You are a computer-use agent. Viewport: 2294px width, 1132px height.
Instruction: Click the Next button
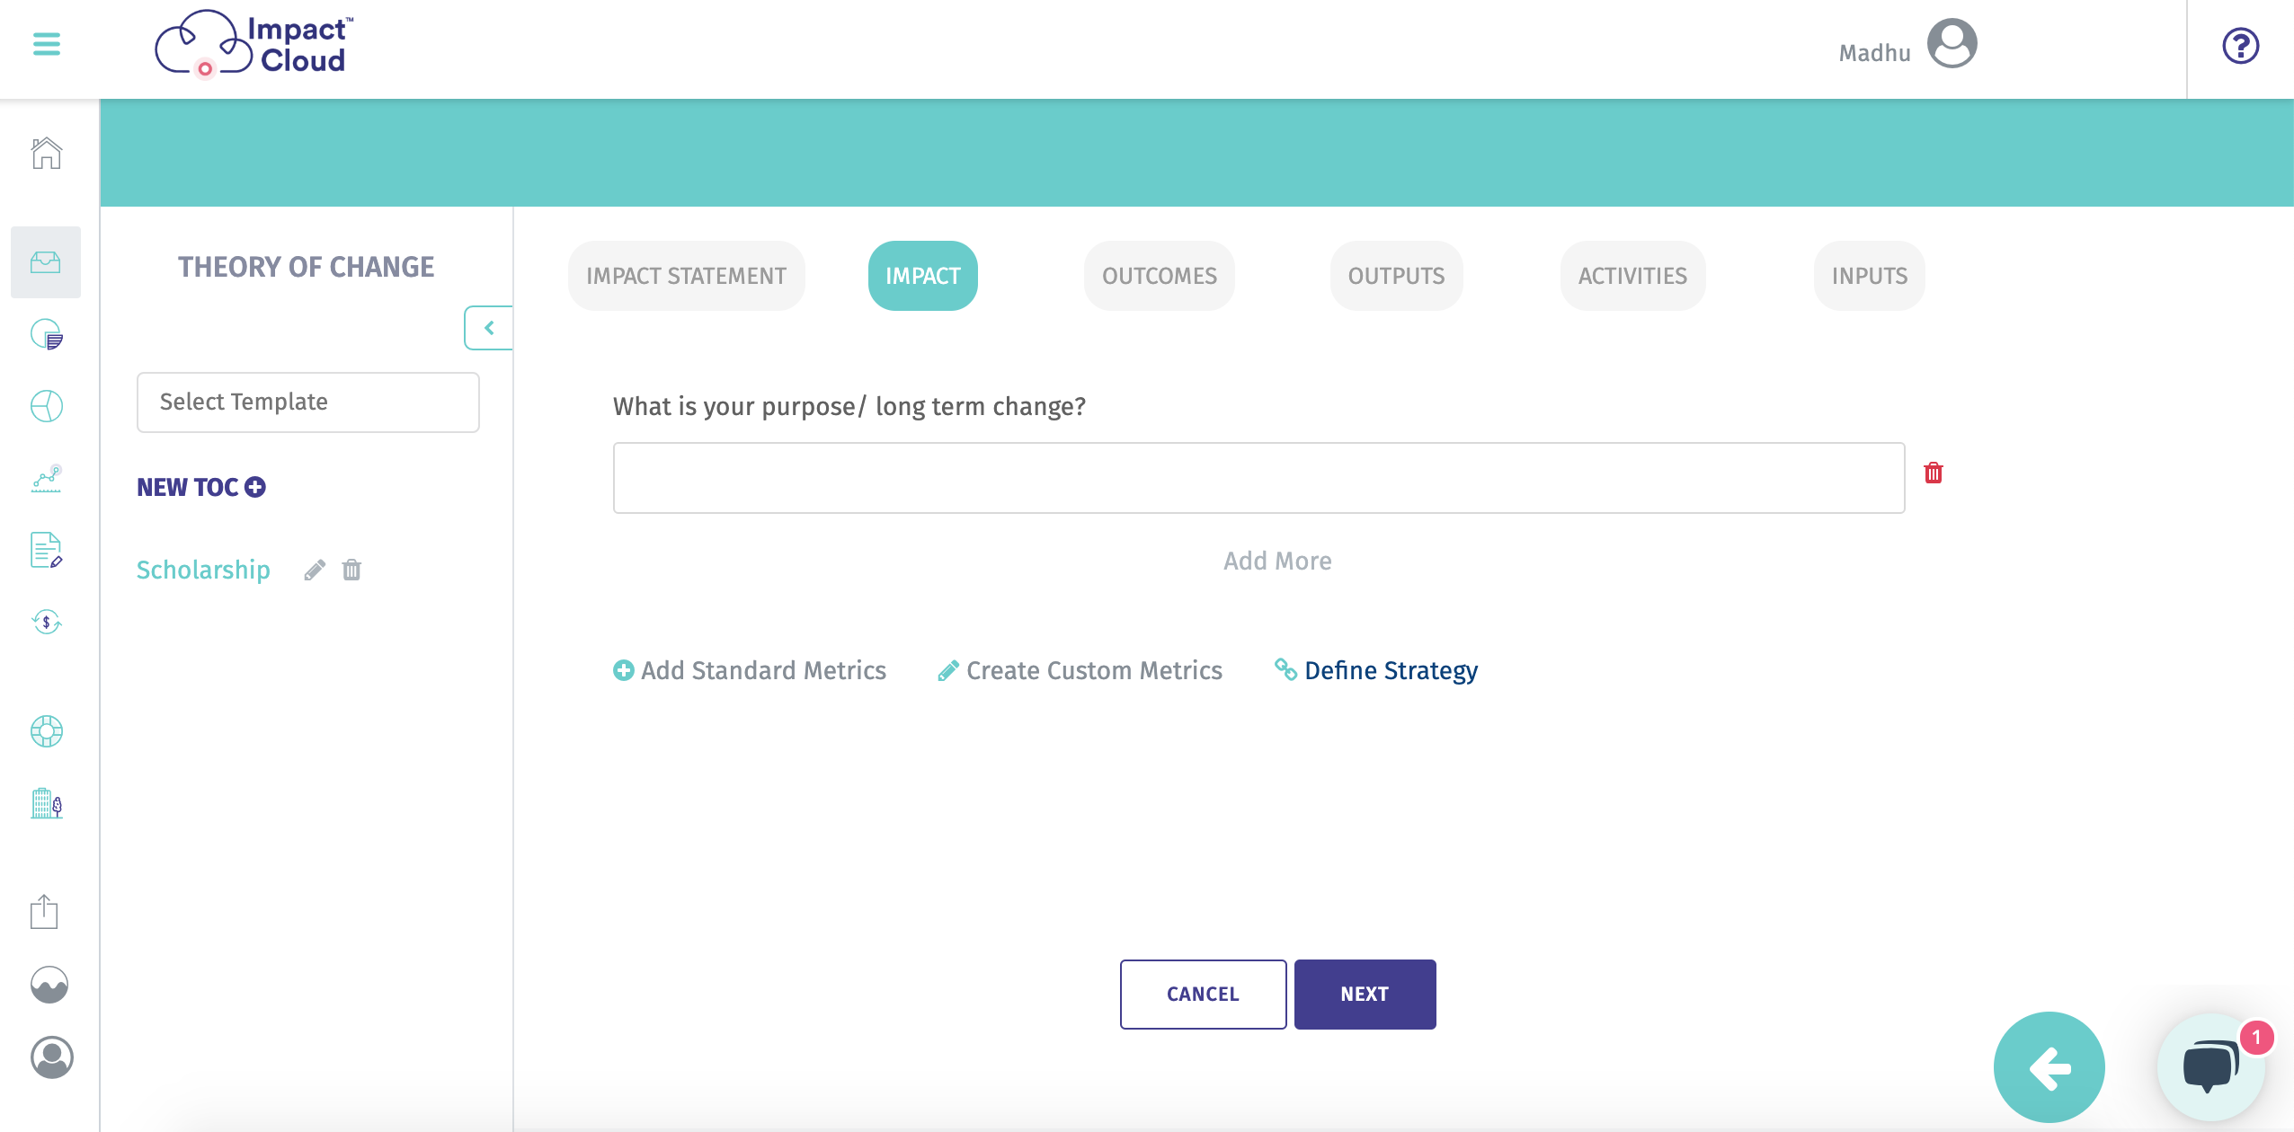pyautogui.click(x=1365, y=995)
